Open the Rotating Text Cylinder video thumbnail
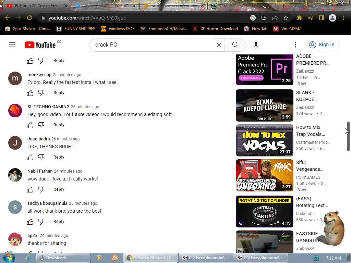Image resolution: width=351 pixels, height=263 pixels. click(x=264, y=212)
